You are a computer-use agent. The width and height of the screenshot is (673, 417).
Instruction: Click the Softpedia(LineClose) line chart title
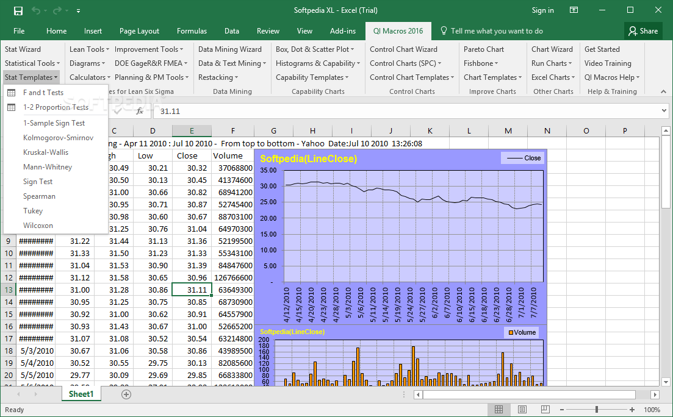click(309, 159)
